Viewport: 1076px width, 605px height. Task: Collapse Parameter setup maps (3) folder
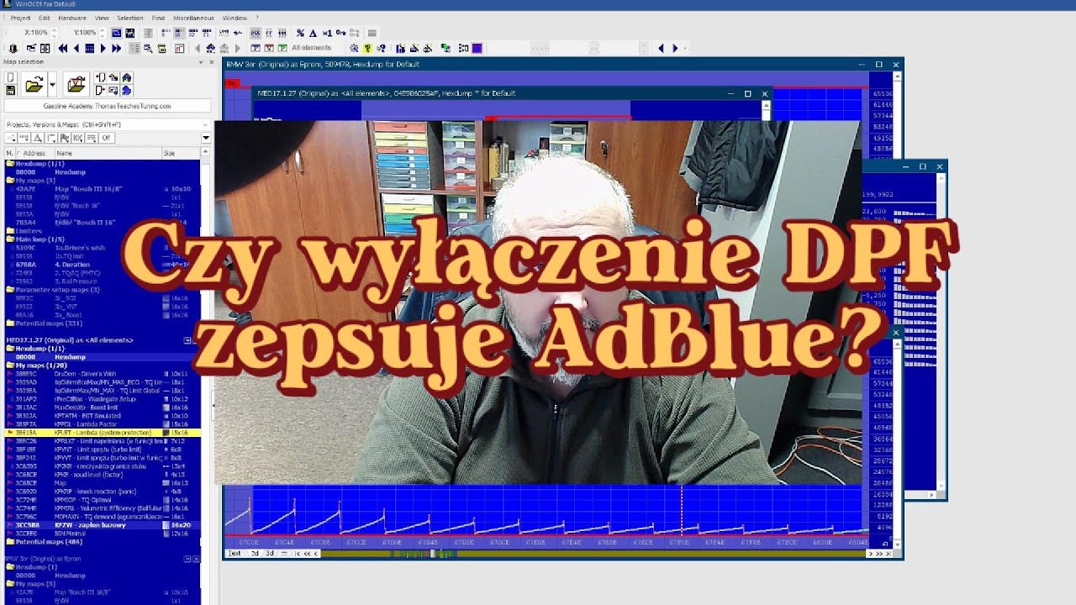[10, 290]
